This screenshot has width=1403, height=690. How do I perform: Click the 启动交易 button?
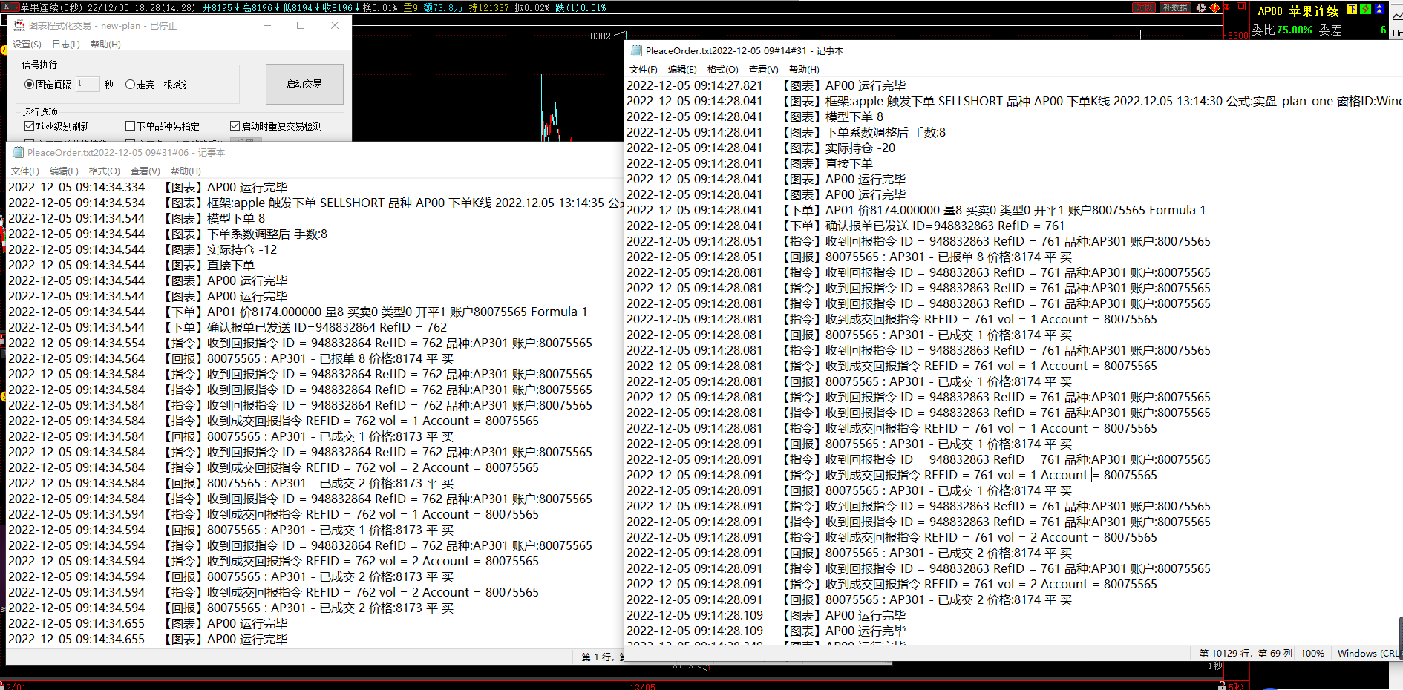pyautogui.click(x=304, y=84)
